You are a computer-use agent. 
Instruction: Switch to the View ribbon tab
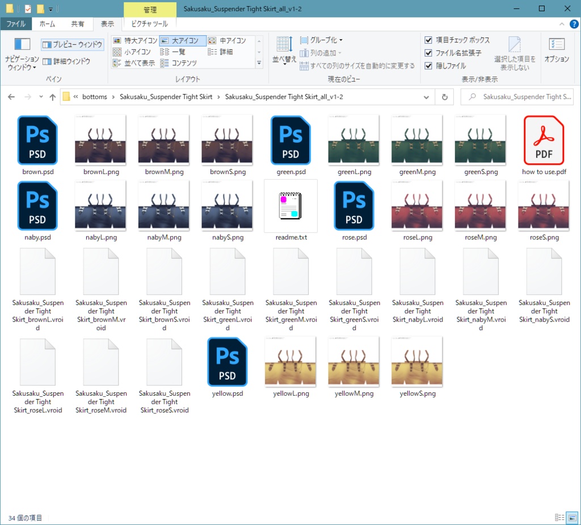pos(107,24)
